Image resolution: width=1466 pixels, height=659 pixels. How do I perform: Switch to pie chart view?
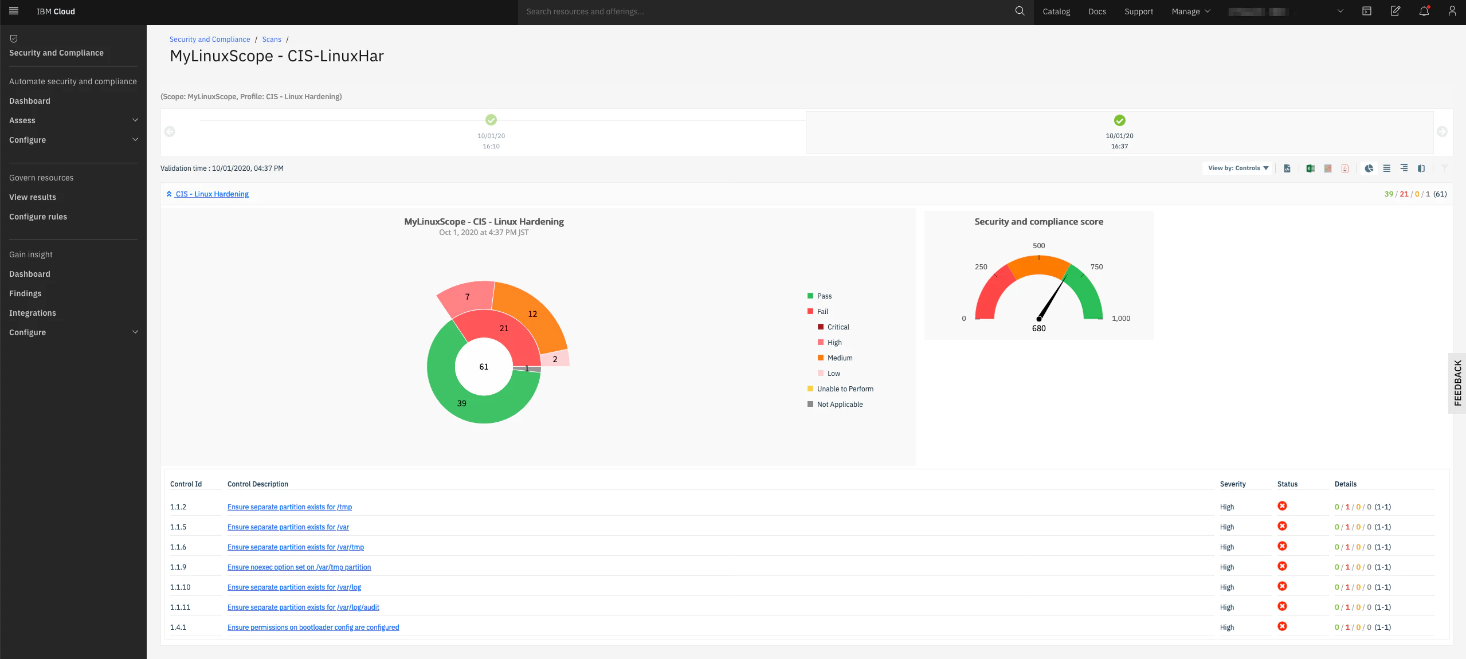pos(1369,168)
